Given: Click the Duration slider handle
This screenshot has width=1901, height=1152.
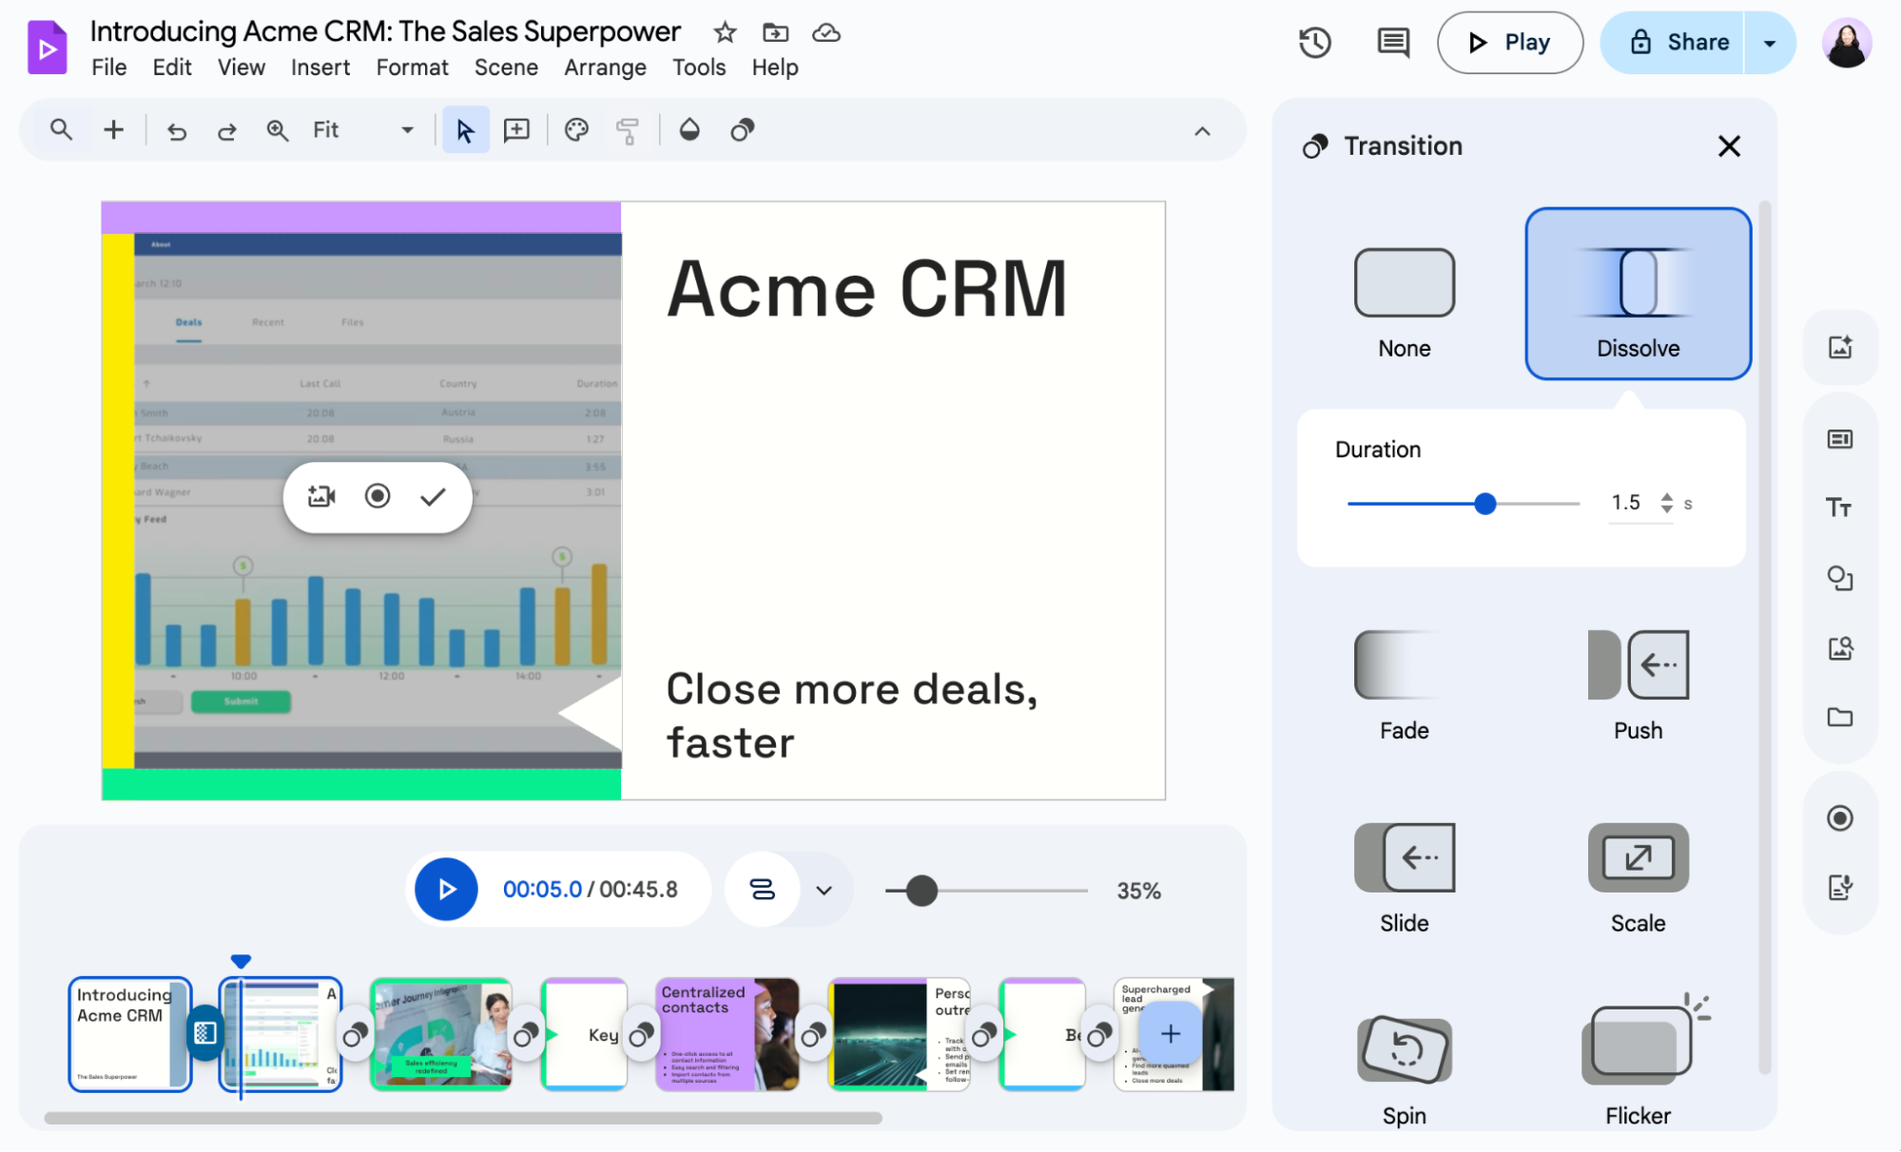Looking at the screenshot, I should [x=1484, y=504].
